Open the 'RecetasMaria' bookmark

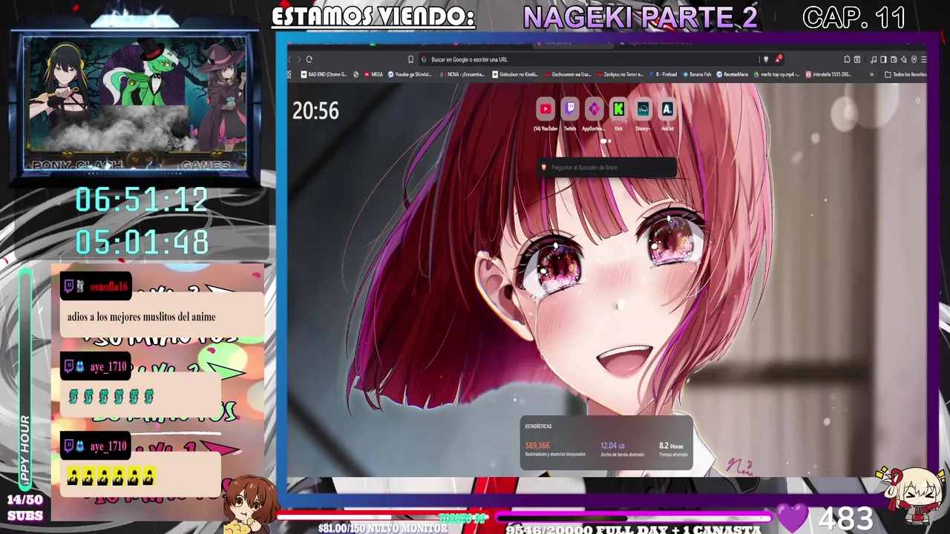tap(733, 74)
